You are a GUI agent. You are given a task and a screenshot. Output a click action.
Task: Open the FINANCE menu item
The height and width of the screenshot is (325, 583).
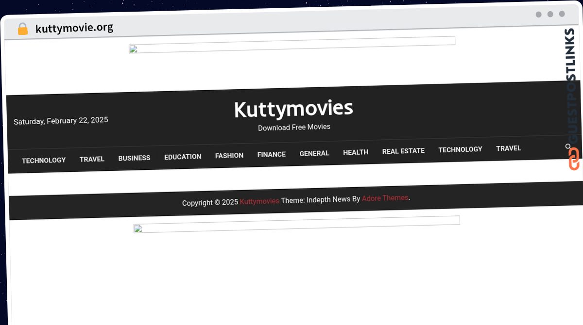click(272, 154)
